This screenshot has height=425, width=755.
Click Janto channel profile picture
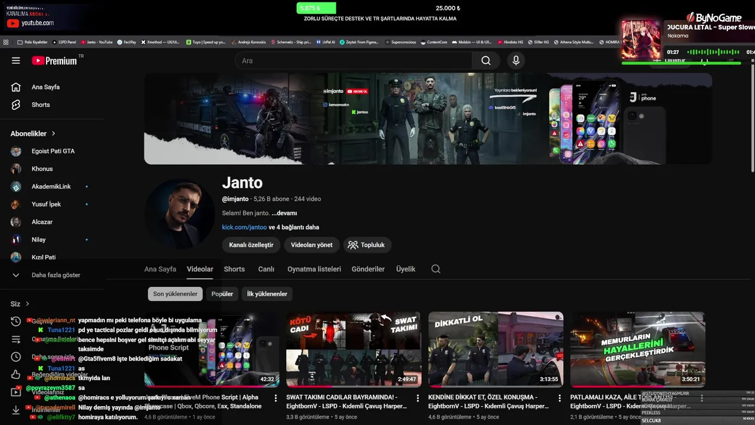click(x=179, y=214)
